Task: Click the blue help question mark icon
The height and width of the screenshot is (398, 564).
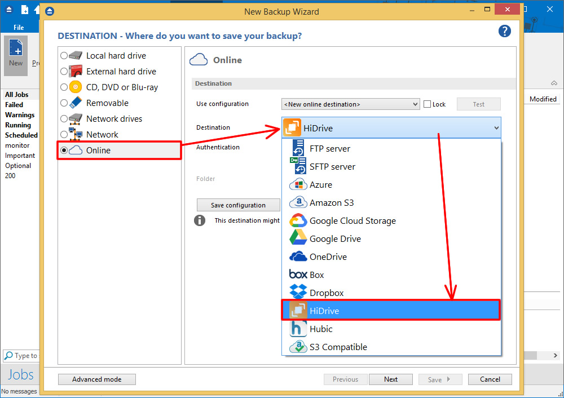Action: 504,32
